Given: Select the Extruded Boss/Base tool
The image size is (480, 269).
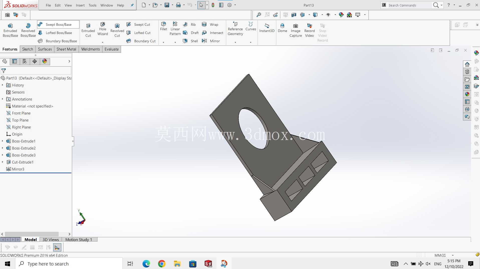Looking at the screenshot, I should point(10,30).
